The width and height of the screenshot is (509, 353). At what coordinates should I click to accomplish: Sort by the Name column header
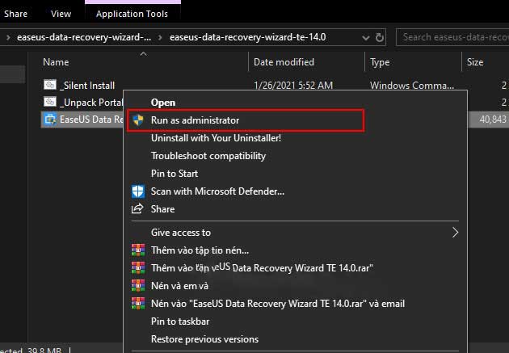56,62
